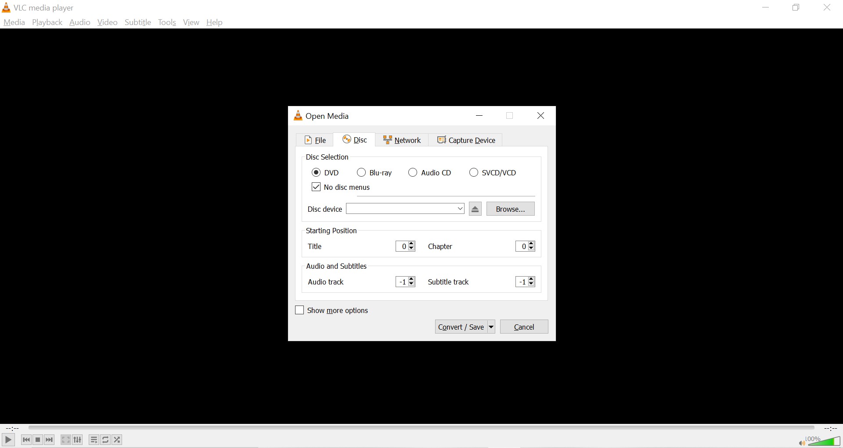Click the Open Media dialog cone icon
This screenshot has height=448, width=843.
(x=298, y=116)
